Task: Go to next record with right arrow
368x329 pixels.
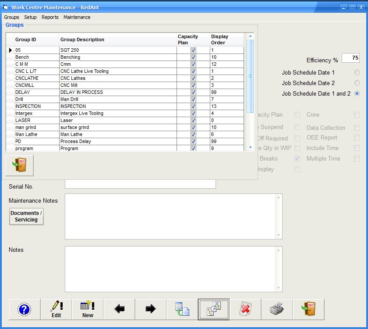Action: click(151, 309)
